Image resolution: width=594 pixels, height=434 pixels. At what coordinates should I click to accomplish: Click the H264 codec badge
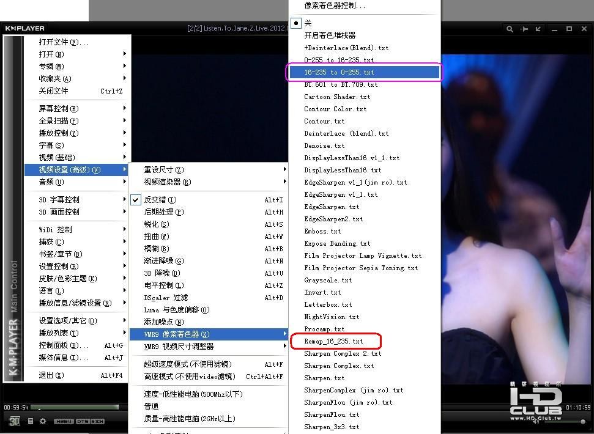(x=64, y=422)
